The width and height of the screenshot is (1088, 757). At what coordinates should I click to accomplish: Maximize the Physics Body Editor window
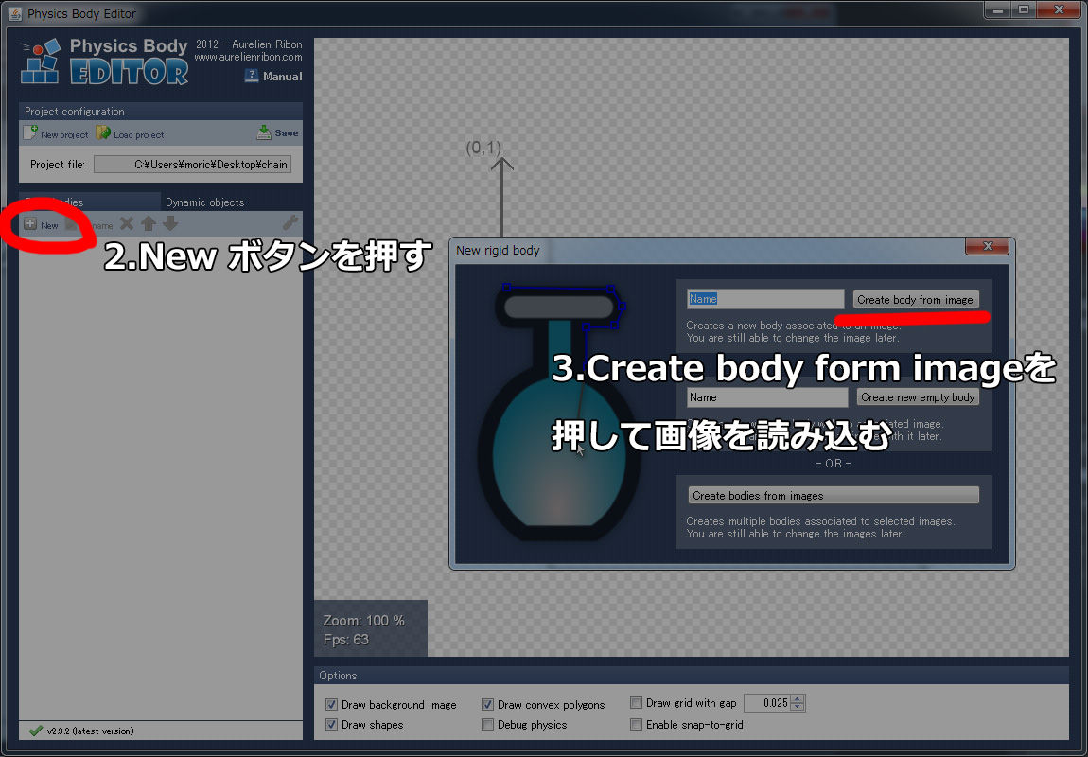click(x=1024, y=9)
